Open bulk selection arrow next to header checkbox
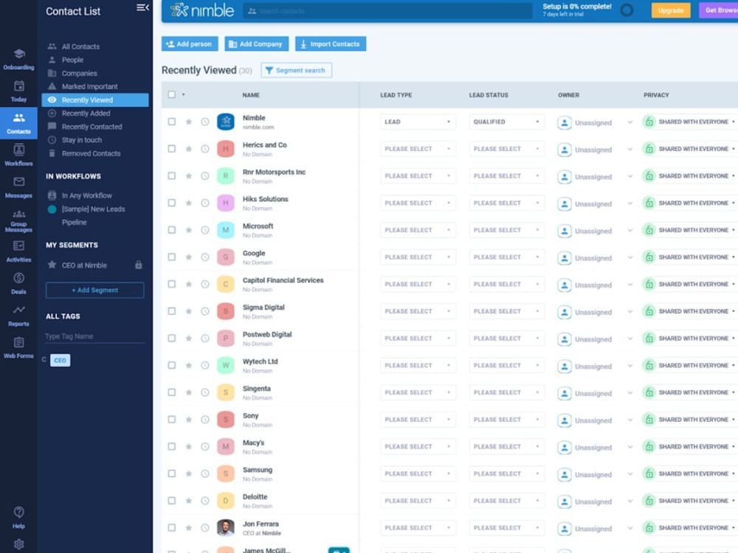The image size is (738, 553). click(184, 95)
